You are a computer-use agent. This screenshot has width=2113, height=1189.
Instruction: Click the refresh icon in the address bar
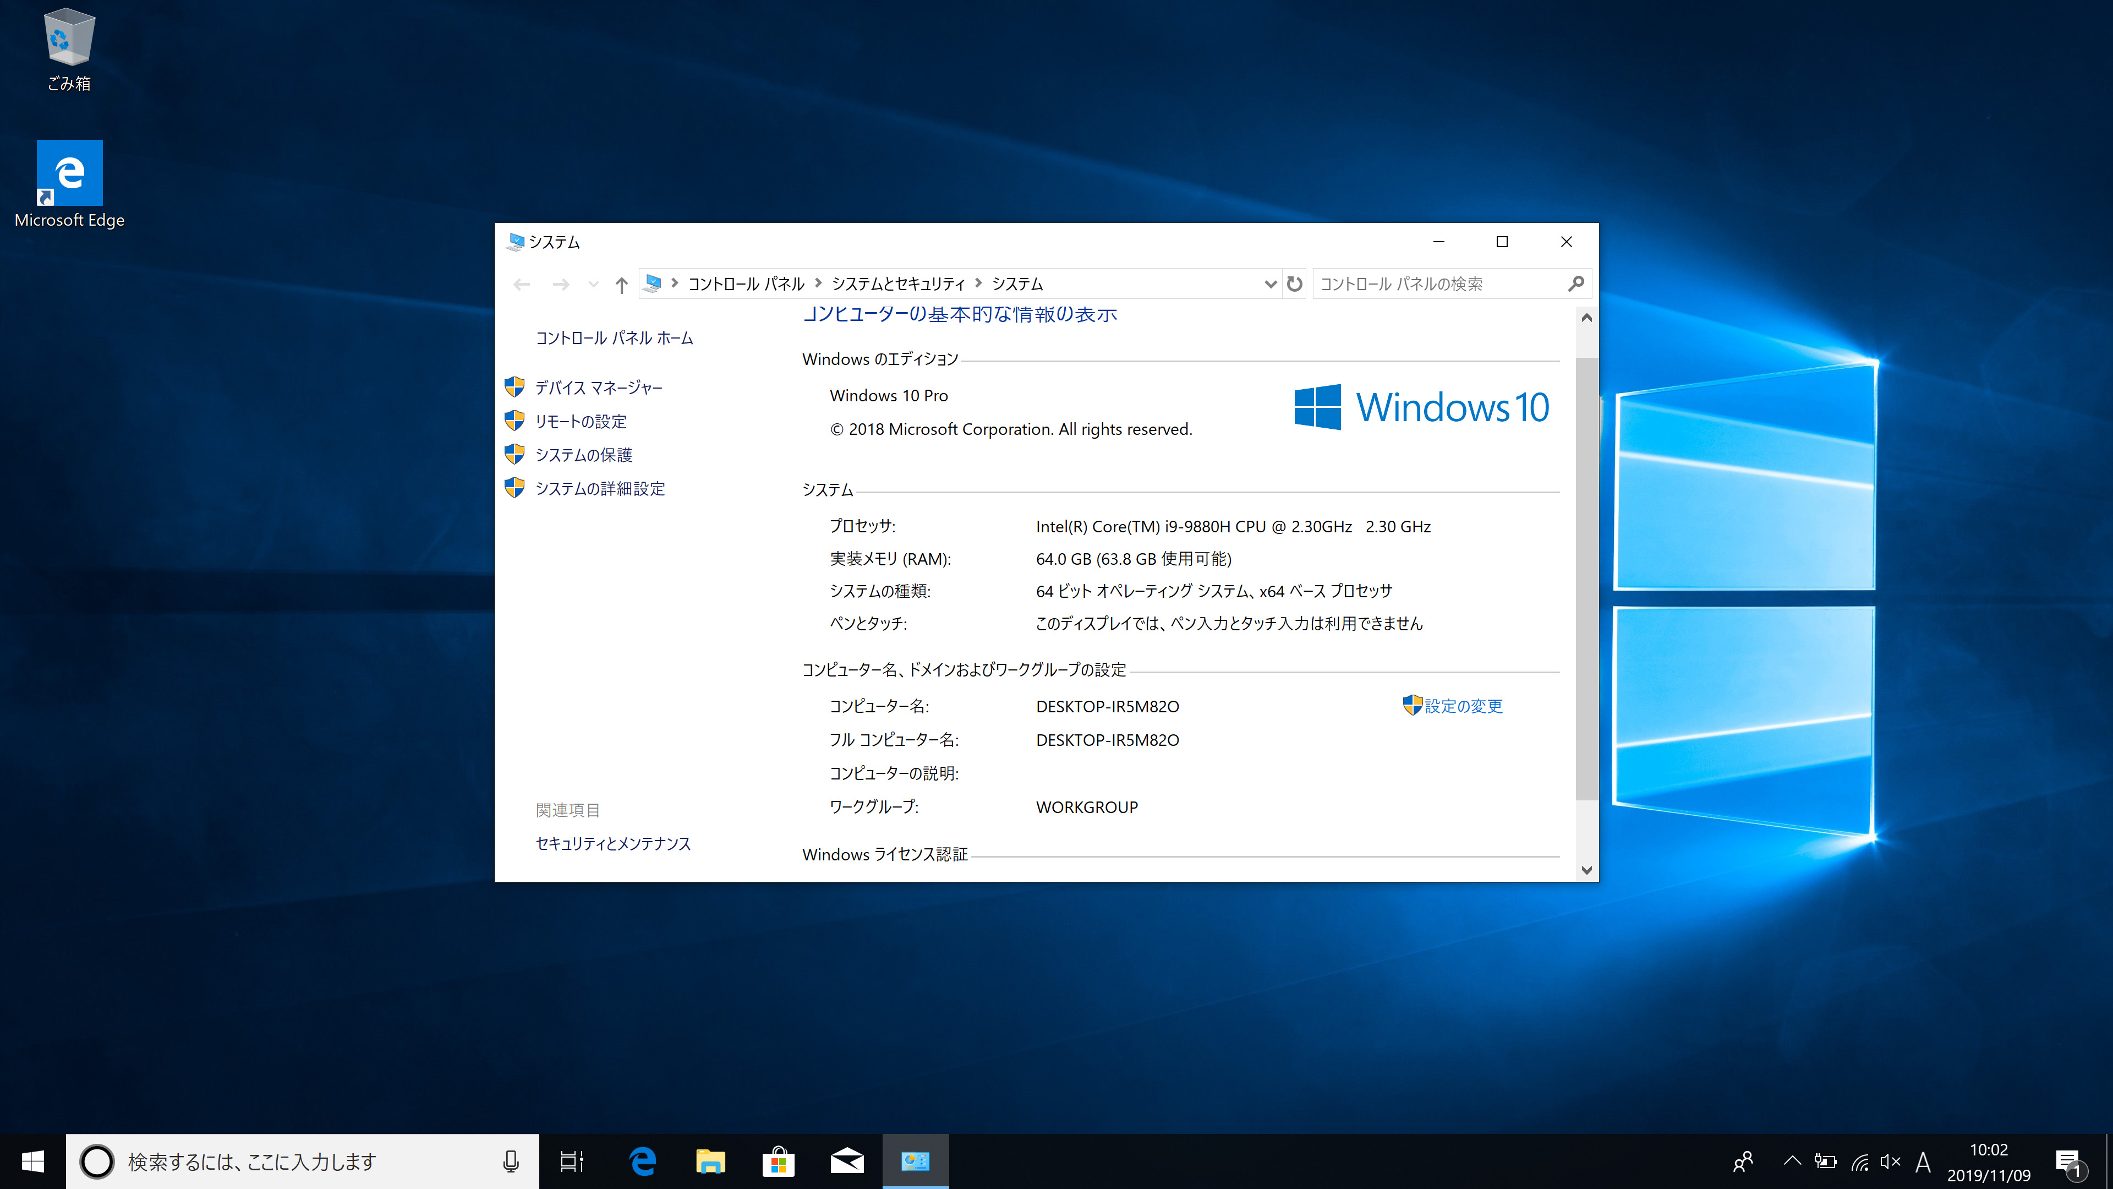click(x=1294, y=283)
